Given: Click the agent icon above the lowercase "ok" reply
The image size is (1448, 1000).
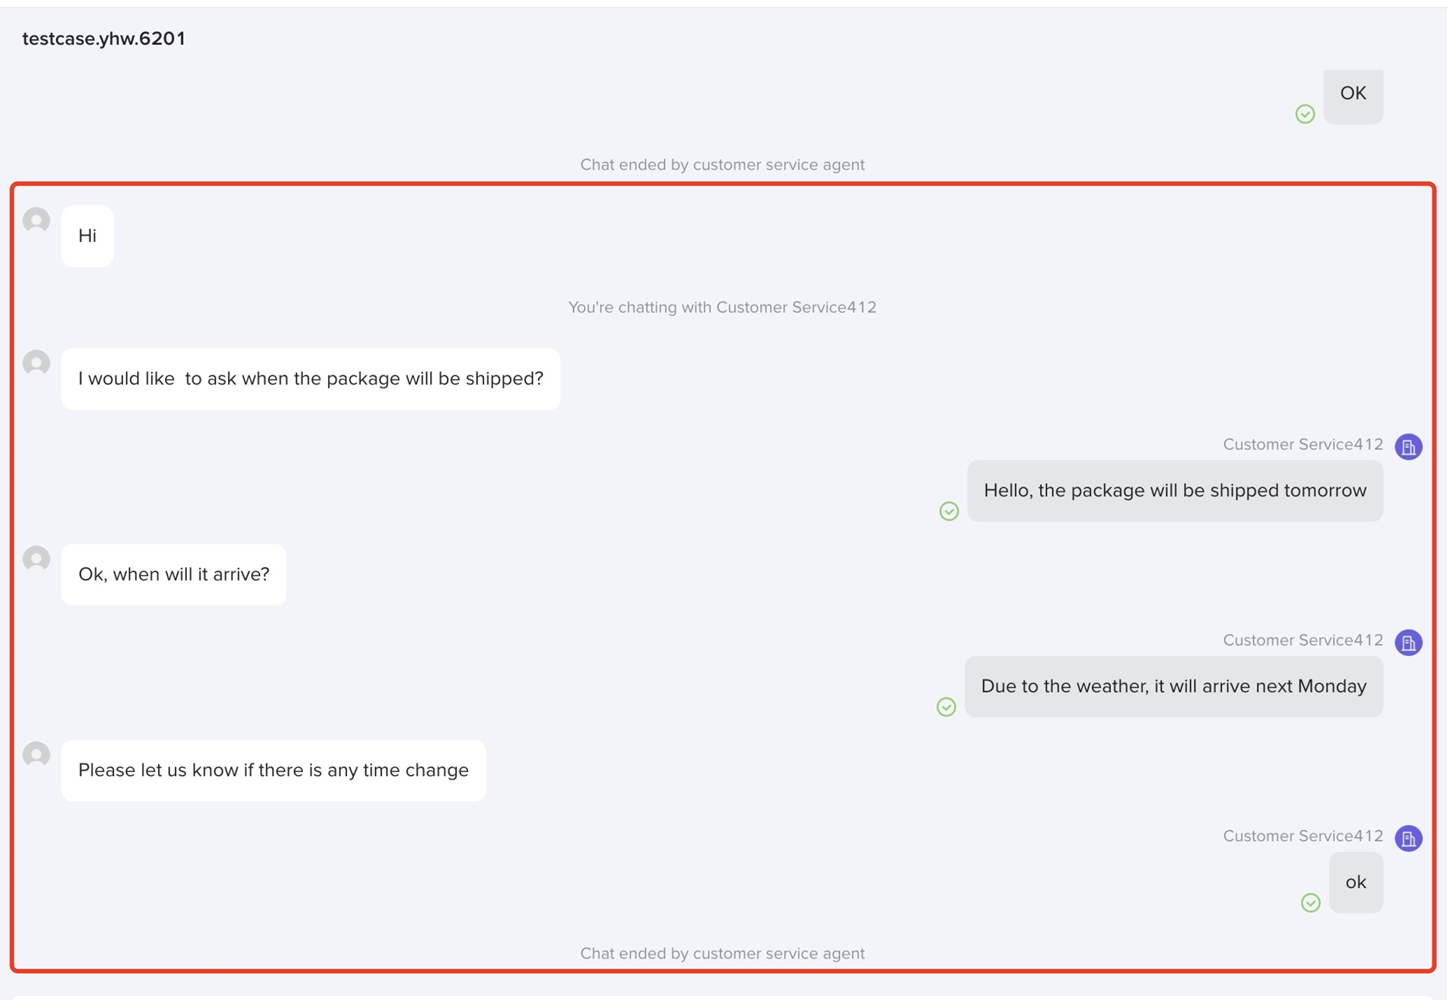Looking at the screenshot, I should click(x=1408, y=838).
